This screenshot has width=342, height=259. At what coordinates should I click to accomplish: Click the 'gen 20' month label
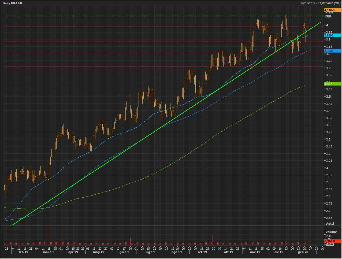coord(303,252)
